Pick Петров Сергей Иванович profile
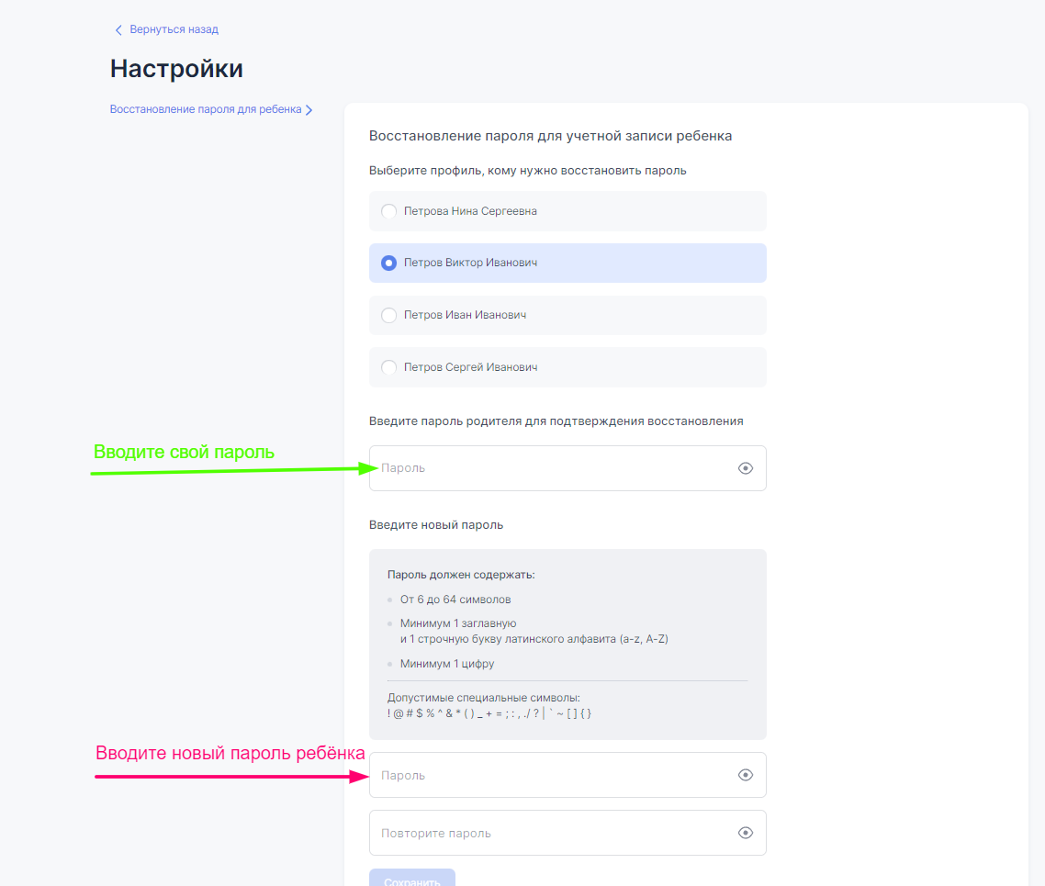Screen dimensions: 1045x886 point(388,367)
